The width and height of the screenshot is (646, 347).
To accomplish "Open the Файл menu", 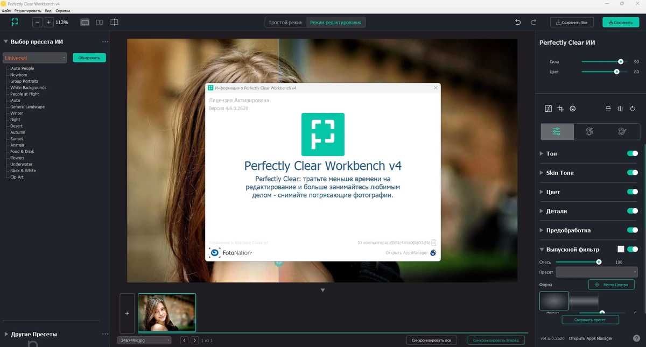I will [6, 11].
